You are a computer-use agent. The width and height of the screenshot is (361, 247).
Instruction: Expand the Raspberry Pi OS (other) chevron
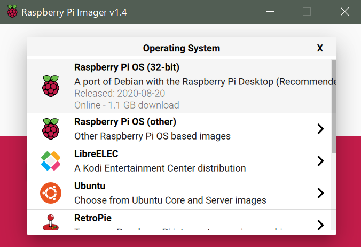click(320, 129)
